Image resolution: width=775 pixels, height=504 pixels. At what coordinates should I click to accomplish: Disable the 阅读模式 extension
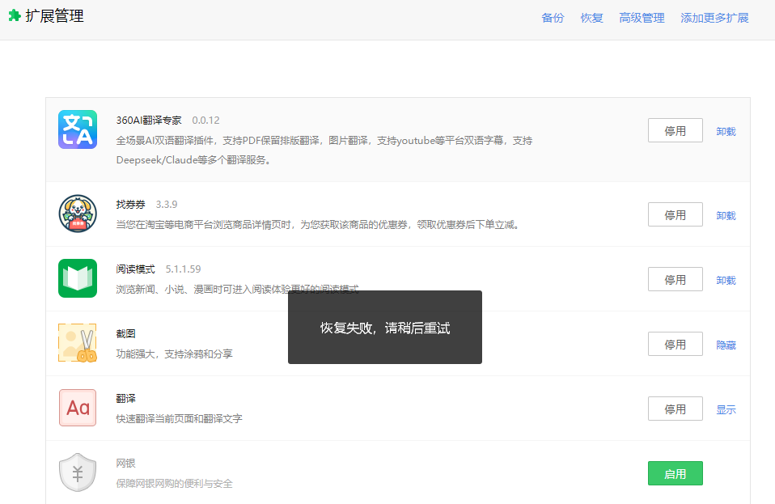pyautogui.click(x=675, y=279)
